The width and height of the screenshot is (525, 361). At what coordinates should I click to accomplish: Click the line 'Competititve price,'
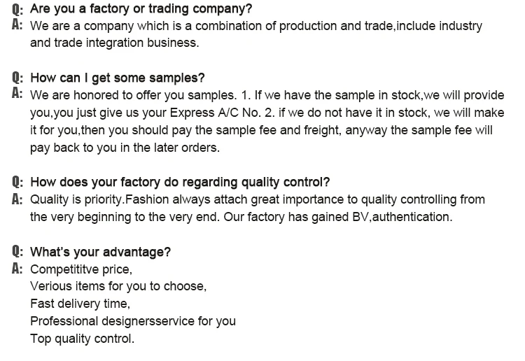(81, 269)
